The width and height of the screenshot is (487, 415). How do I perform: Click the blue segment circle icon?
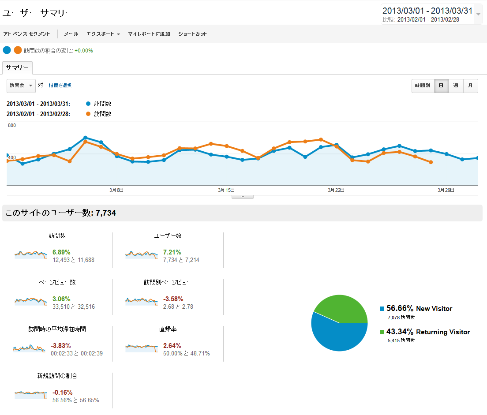point(7,50)
